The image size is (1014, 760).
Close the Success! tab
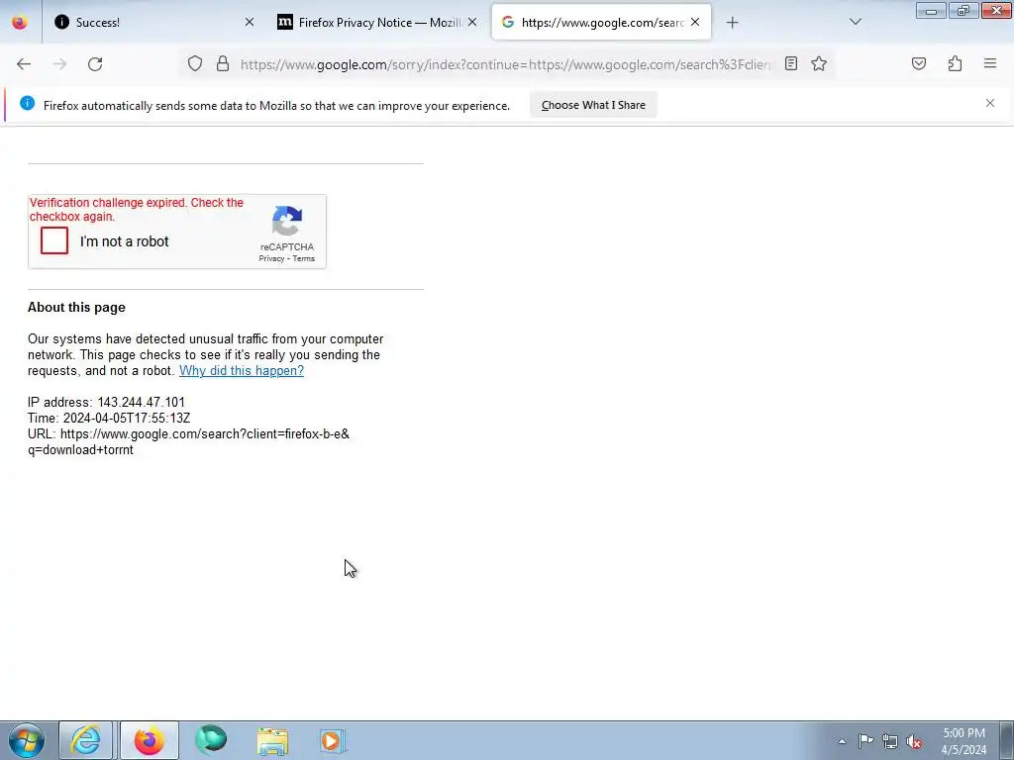[x=250, y=22]
